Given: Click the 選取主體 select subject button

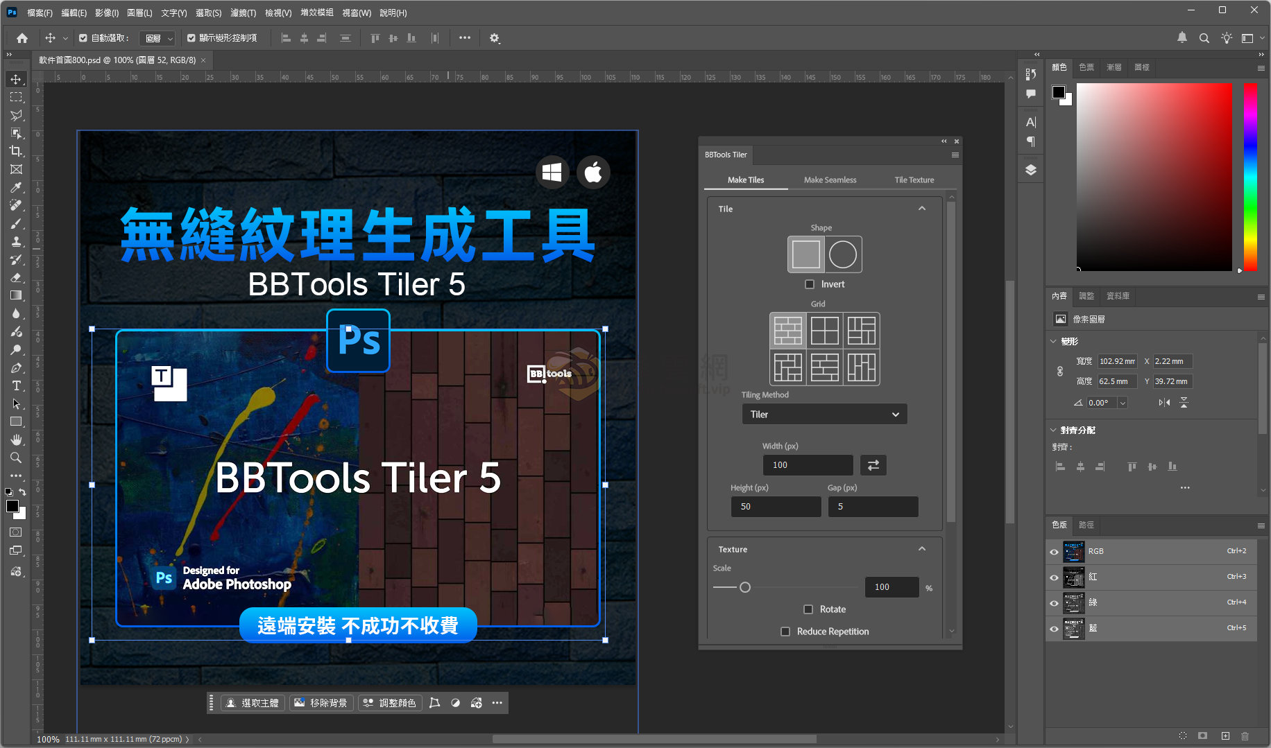Looking at the screenshot, I should tap(253, 703).
